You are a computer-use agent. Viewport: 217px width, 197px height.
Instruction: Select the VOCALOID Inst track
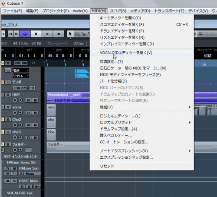point(20,193)
